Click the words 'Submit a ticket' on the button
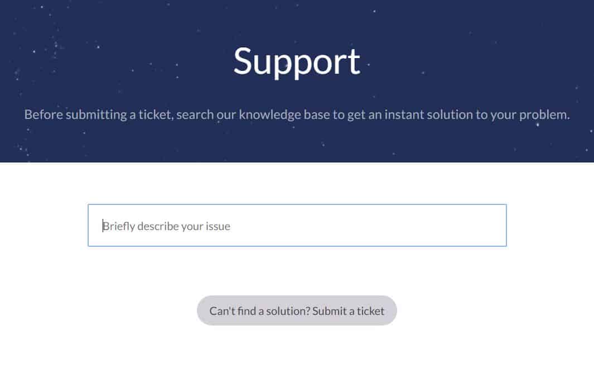Viewport: 594px width, 373px height. coord(348,311)
